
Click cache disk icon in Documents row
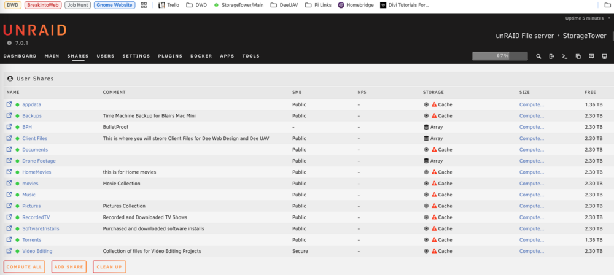[x=426, y=150]
